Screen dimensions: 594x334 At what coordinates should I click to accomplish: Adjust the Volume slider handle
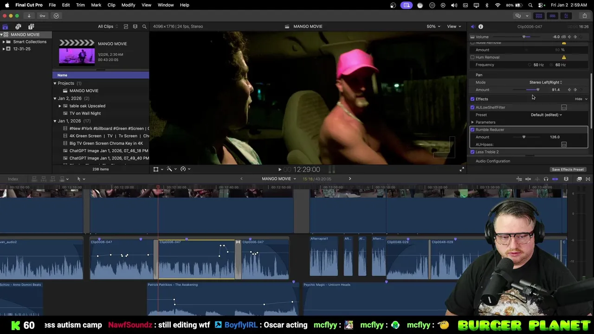(x=524, y=37)
